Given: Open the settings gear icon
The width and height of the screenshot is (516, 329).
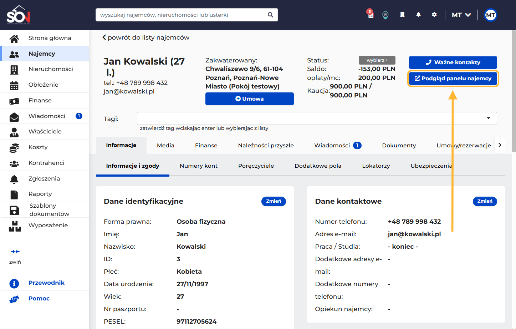Looking at the screenshot, I should click(434, 15).
